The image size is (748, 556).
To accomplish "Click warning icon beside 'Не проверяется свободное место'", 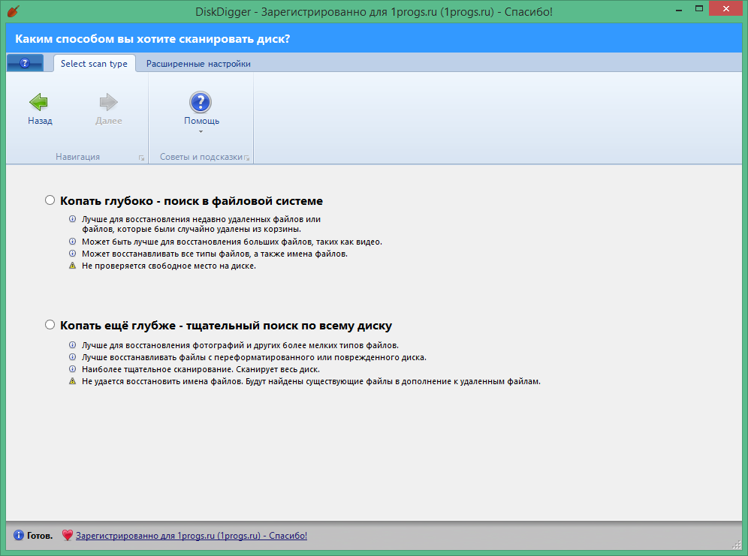I will (73, 266).
